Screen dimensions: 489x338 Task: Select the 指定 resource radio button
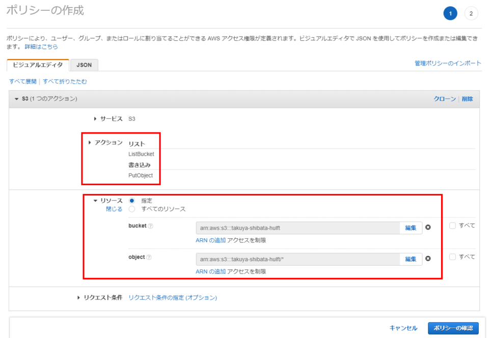click(x=132, y=201)
